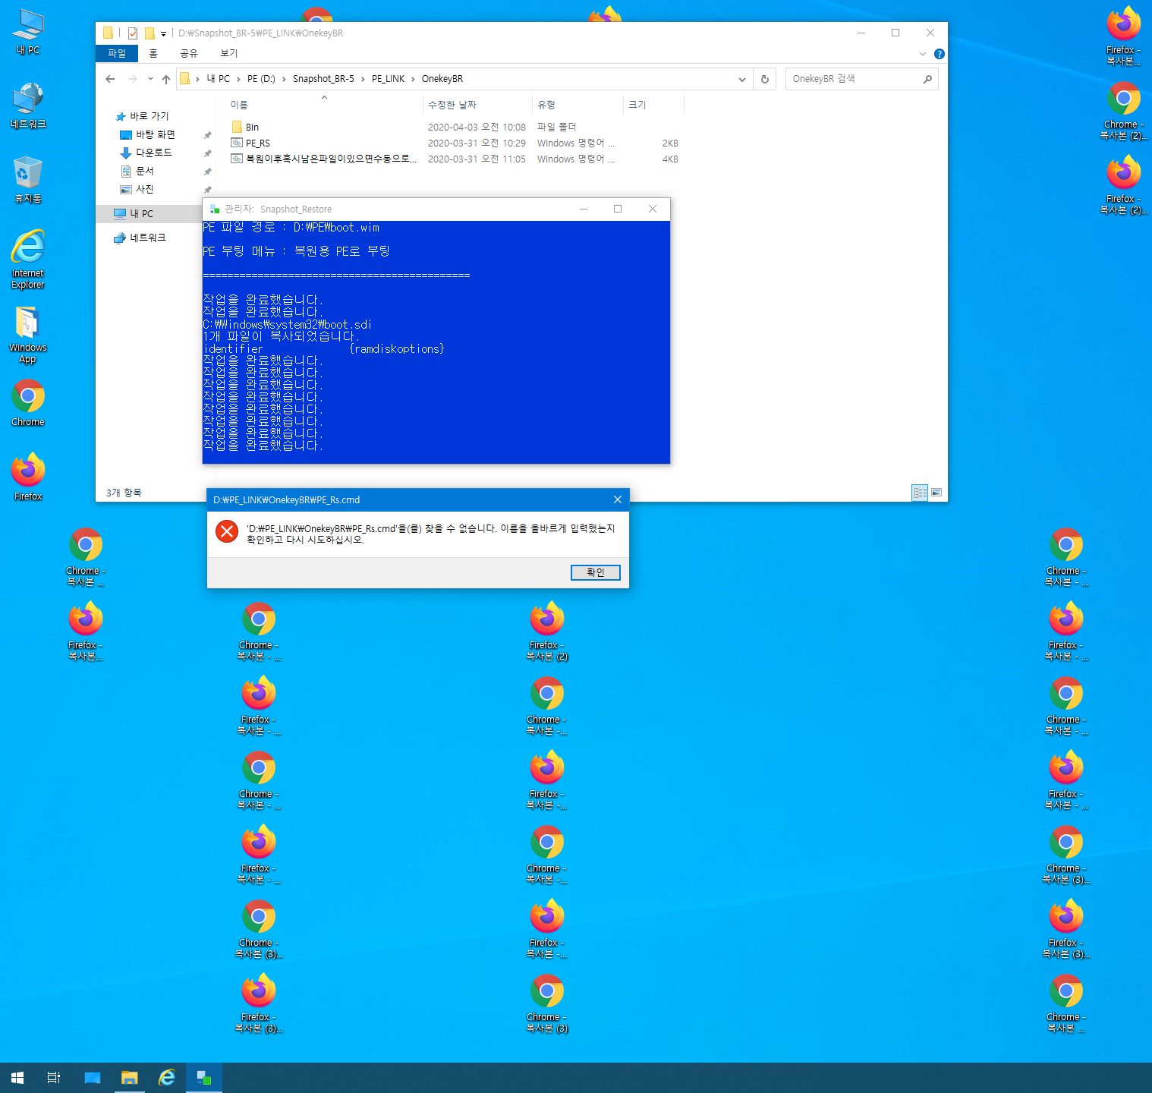1152x1093 pixels.
Task: Open Explorer help icon
Action: pos(940,54)
